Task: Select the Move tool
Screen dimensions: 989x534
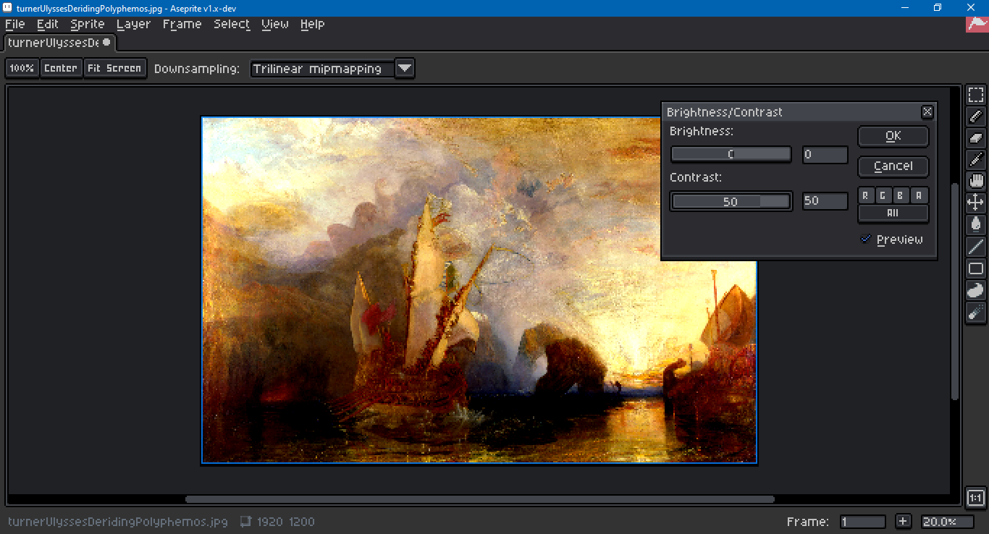Action: pyautogui.click(x=976, y=203)
